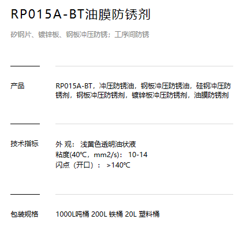Click packaging text 1000L吨桶 200L 铁桶 20L 塑料桶
The width and height of the screenshot is (243, 238).
(x=107, y=214)
